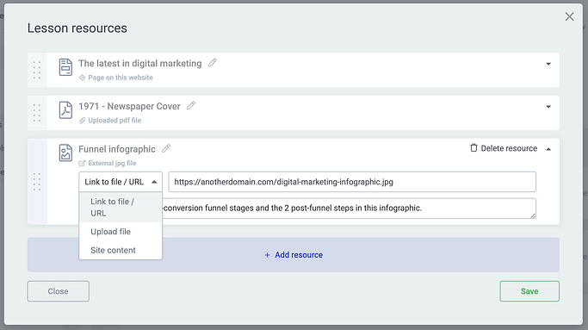The width and height of the screenshot is (588, 330).
Task: Save the lesson resources
Action: coord(529,291)
